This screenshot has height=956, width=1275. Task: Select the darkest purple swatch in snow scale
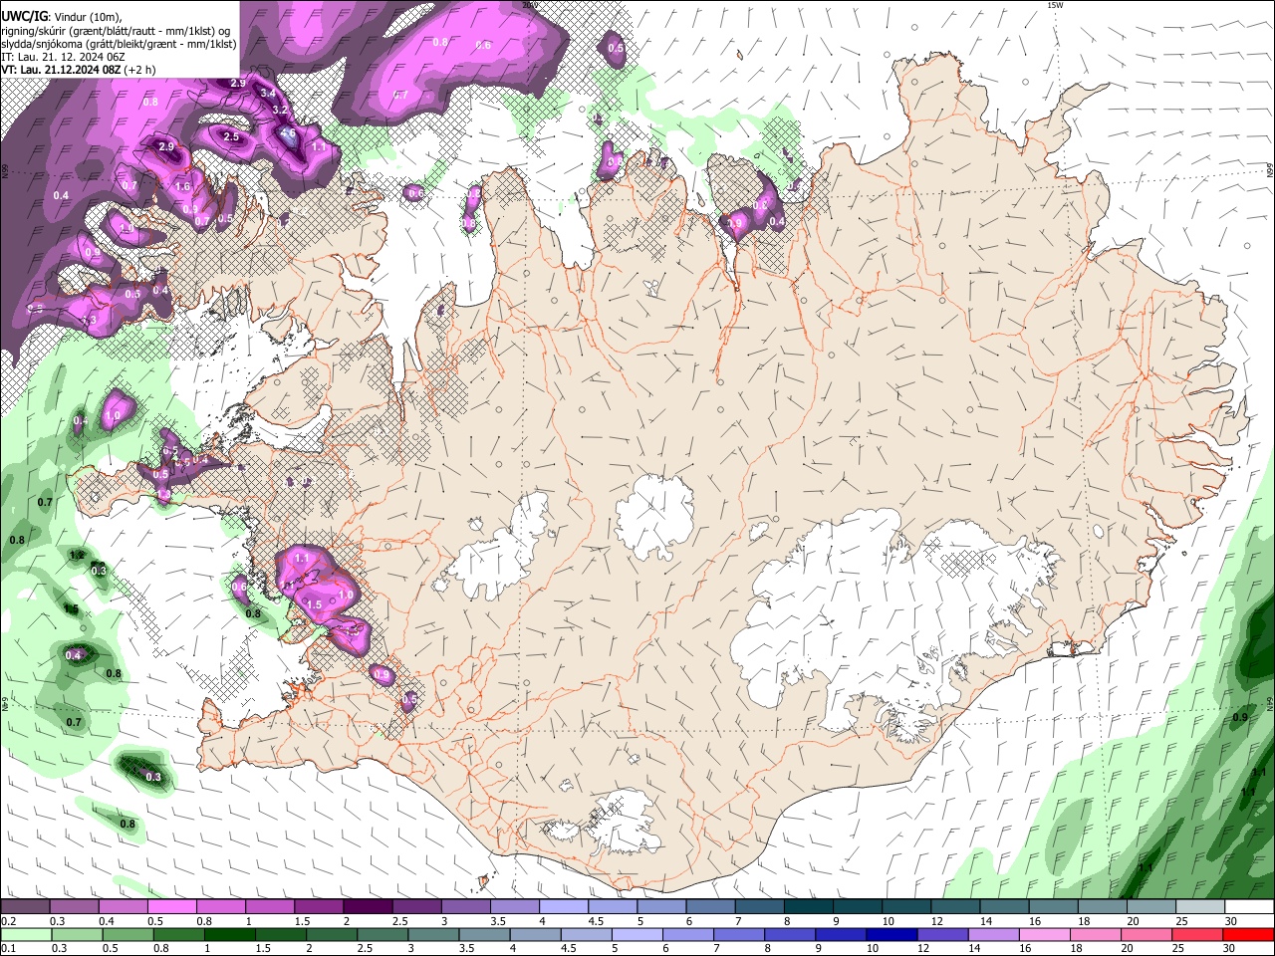(x=368, y=907)
